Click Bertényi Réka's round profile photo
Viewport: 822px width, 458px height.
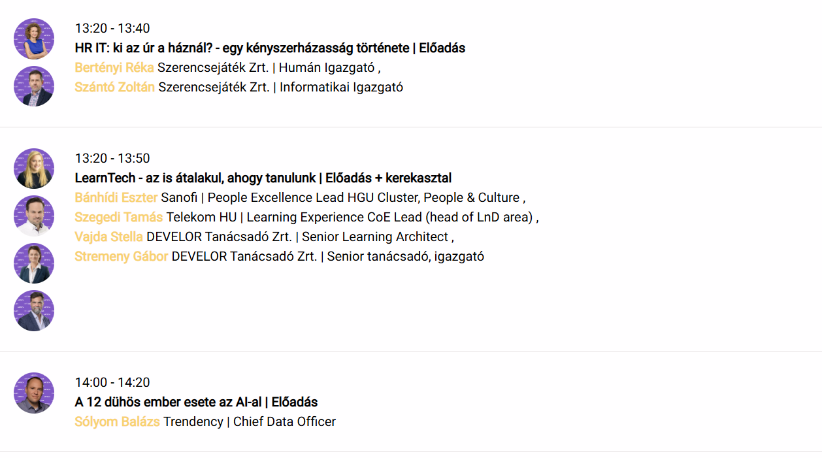(34, 39)
